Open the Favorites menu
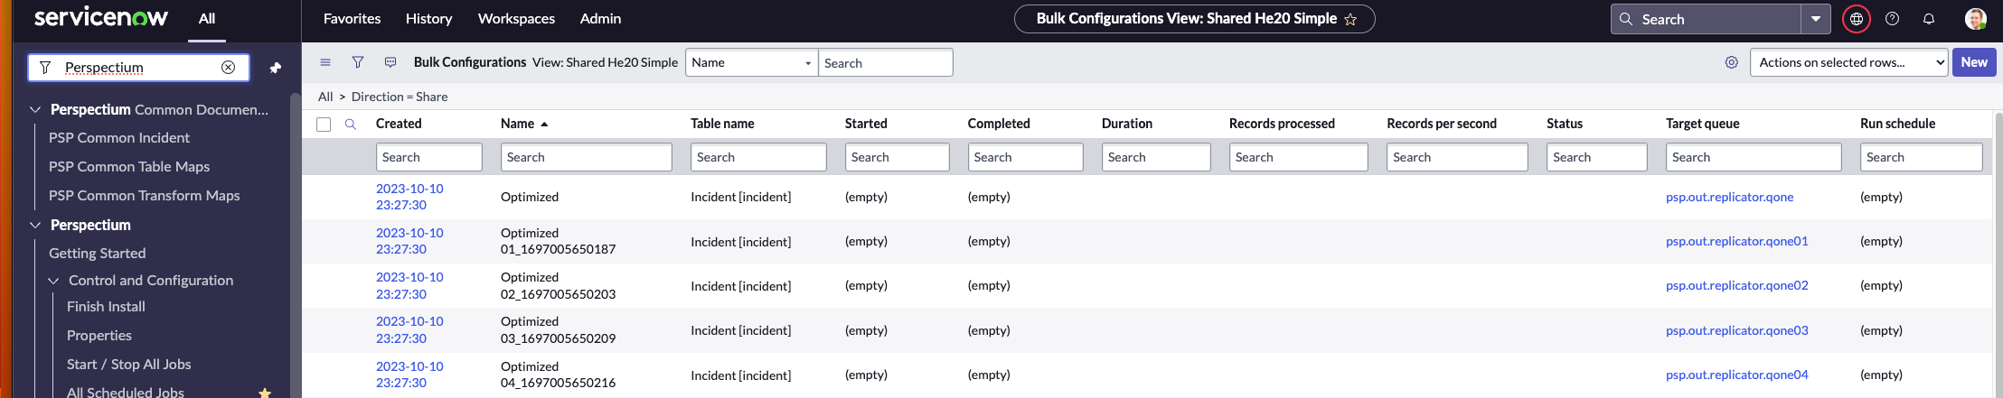 352,18
